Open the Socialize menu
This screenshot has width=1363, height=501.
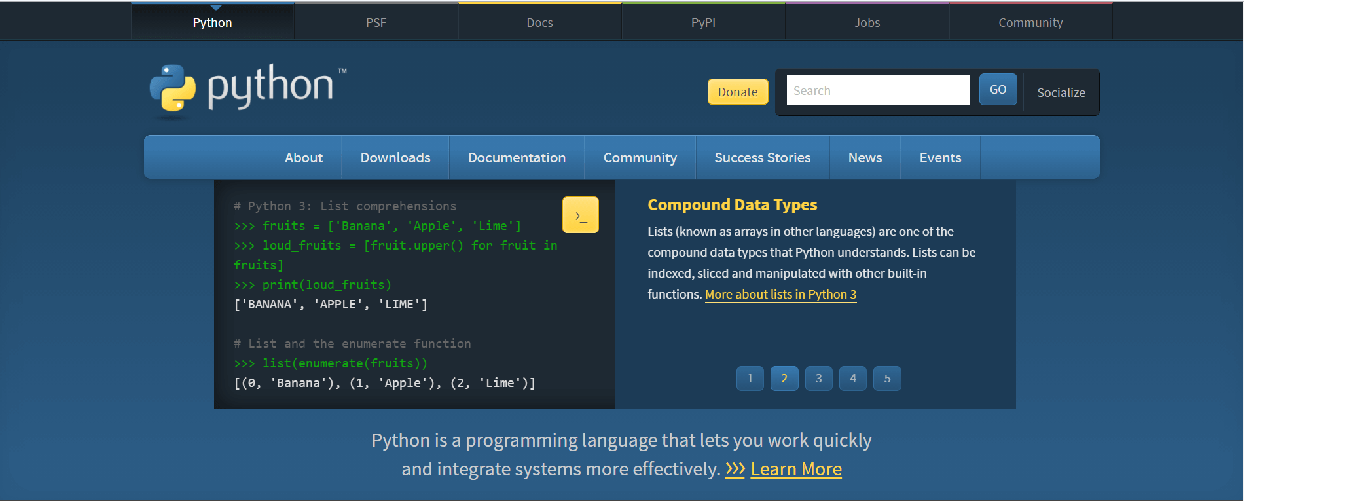1061,92
